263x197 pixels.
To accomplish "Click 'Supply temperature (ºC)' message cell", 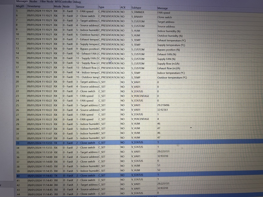I will pos(171,45).
